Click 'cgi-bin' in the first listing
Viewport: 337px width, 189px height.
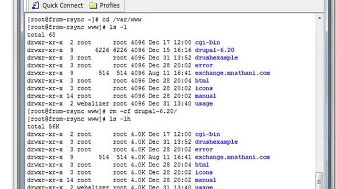(207, 43)
